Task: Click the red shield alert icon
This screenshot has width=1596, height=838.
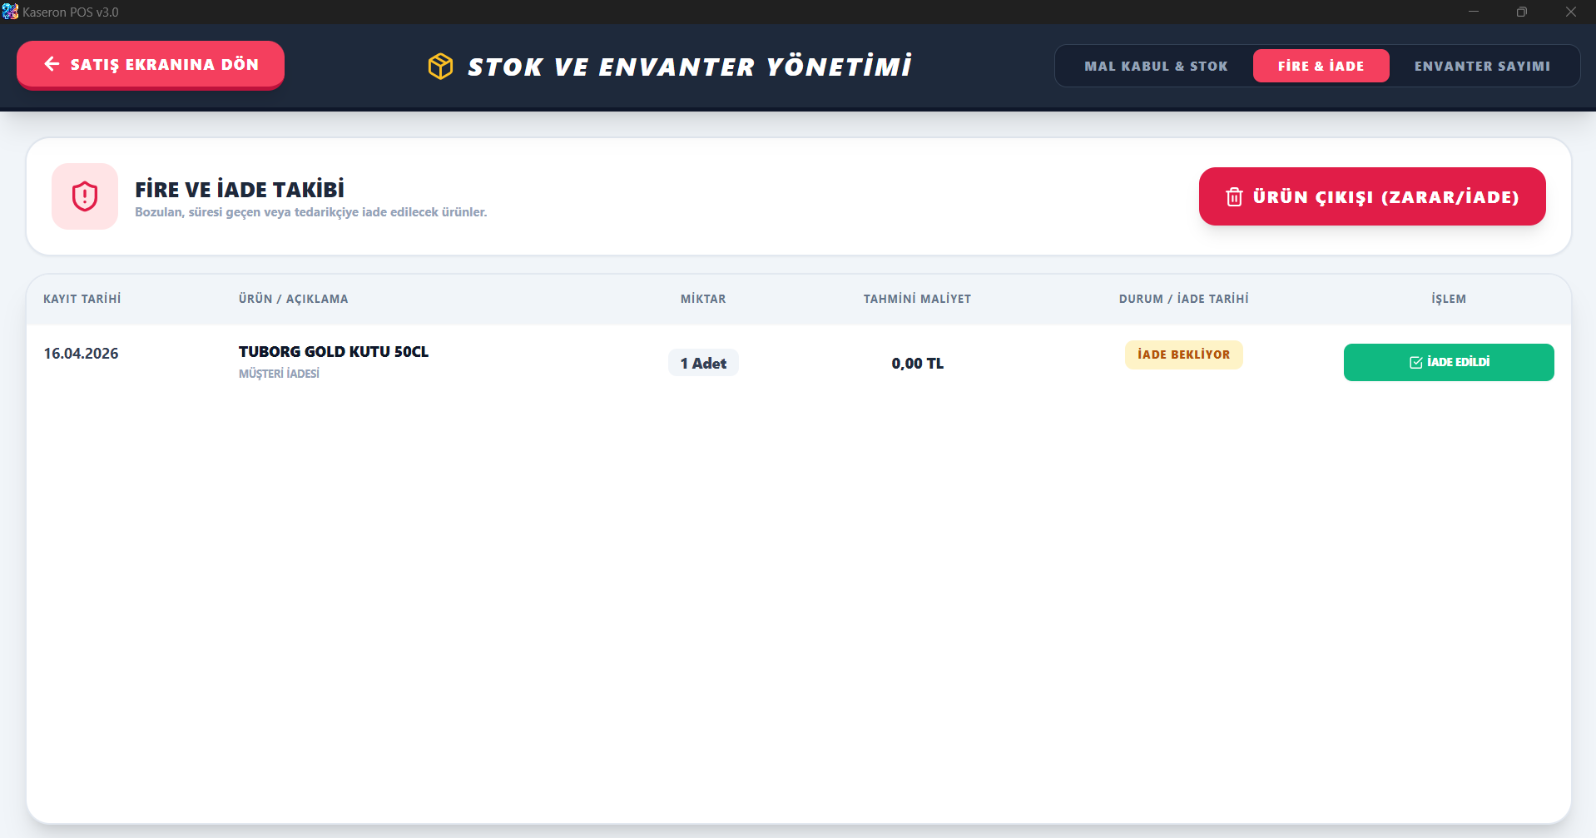Action: [85, 196]
